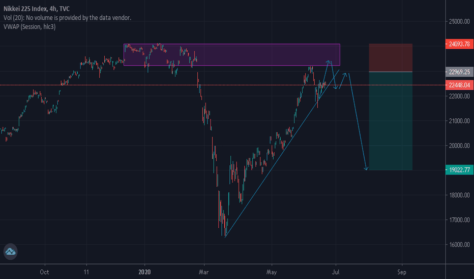Click the 22000.00 price axis label
Screen dimensions: 474x279
[x=459, y=96]
